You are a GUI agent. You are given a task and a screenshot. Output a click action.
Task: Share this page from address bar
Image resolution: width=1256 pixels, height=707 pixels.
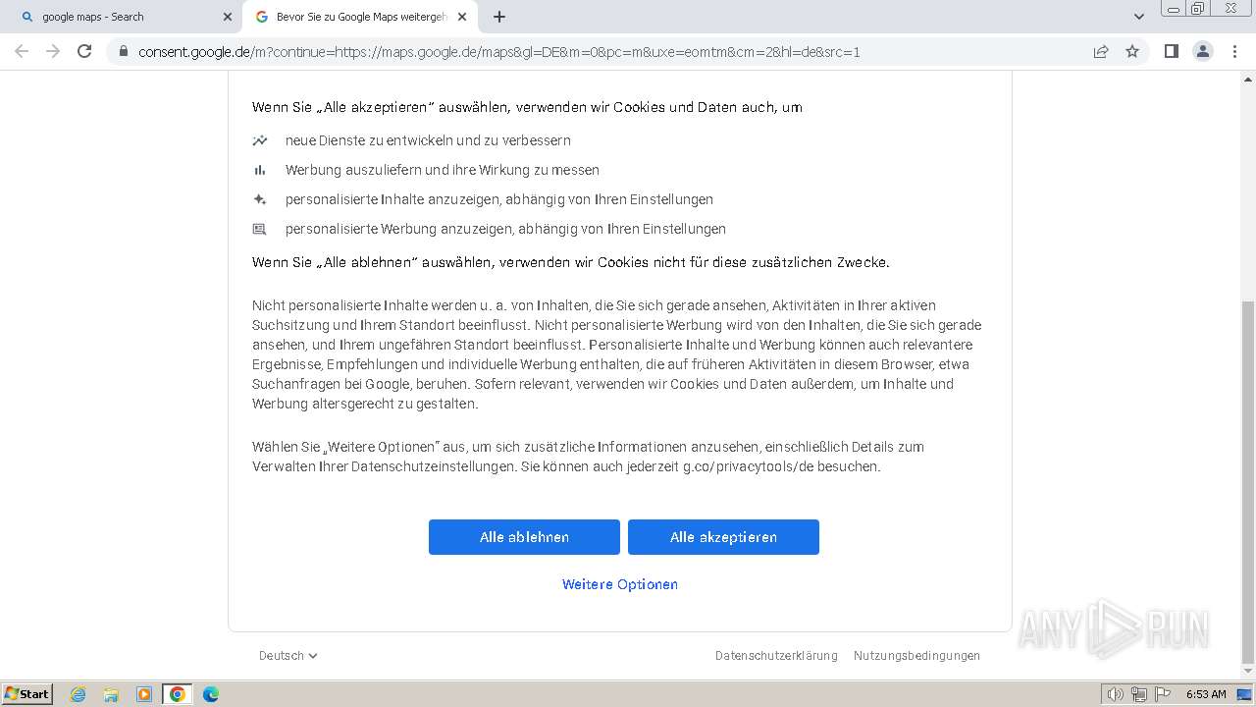(1101, 51)
